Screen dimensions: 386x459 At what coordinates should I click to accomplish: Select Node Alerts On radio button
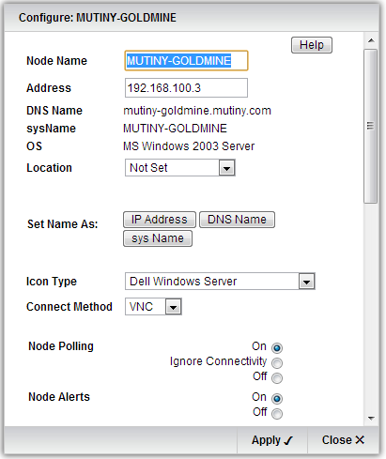tap(277, 398)
